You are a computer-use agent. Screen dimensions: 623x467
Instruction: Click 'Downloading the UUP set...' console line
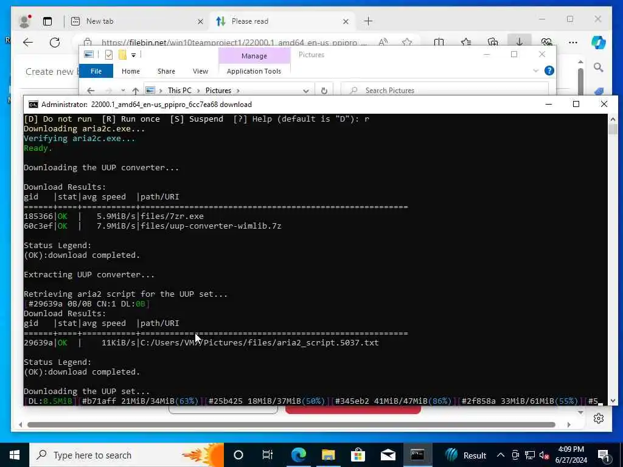pyautogui.click(x=86, y=391)
